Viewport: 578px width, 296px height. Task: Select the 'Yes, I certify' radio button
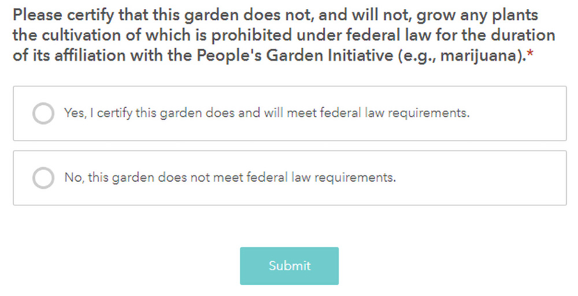coord(43,113)
